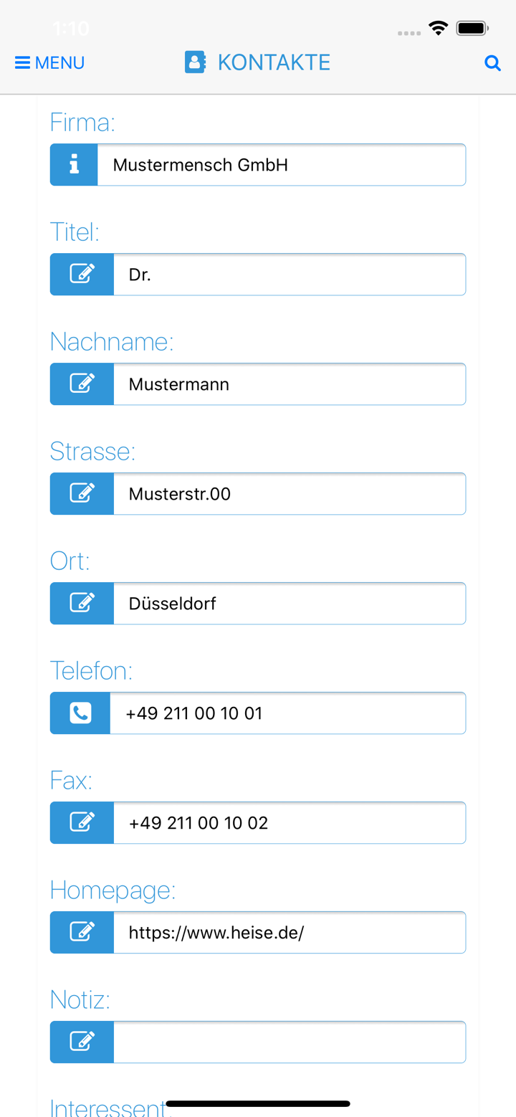The image size is (516, 1117).
Task: Tap the 1:10 clock in status bar
Action: point(71,29)
